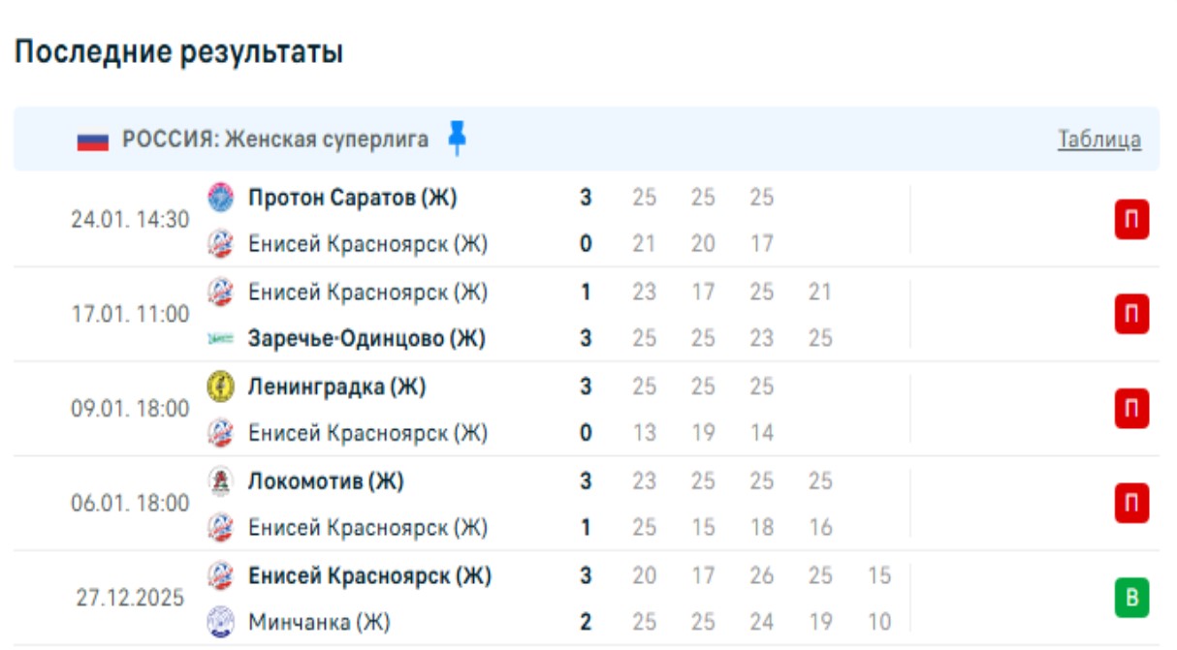Screen dimensions: 1177x650
Task: Open Минчанка (Ж) team name
Action: 319,622
